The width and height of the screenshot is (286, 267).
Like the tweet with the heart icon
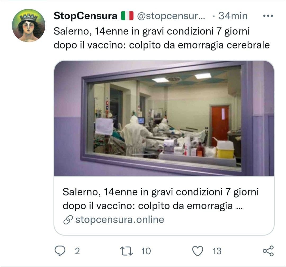[198, 251]
